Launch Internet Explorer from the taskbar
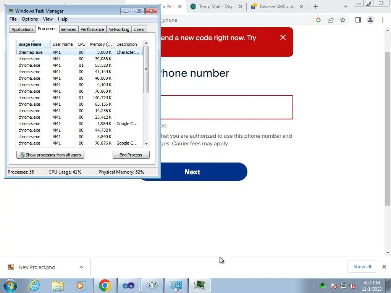Screen dimensions: 391x293 34,285
